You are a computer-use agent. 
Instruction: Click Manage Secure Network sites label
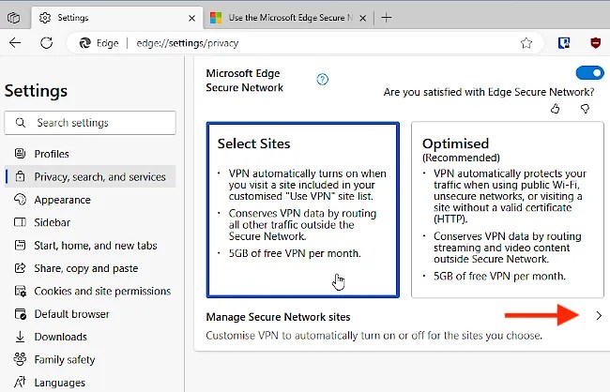(x=278, y=317)
